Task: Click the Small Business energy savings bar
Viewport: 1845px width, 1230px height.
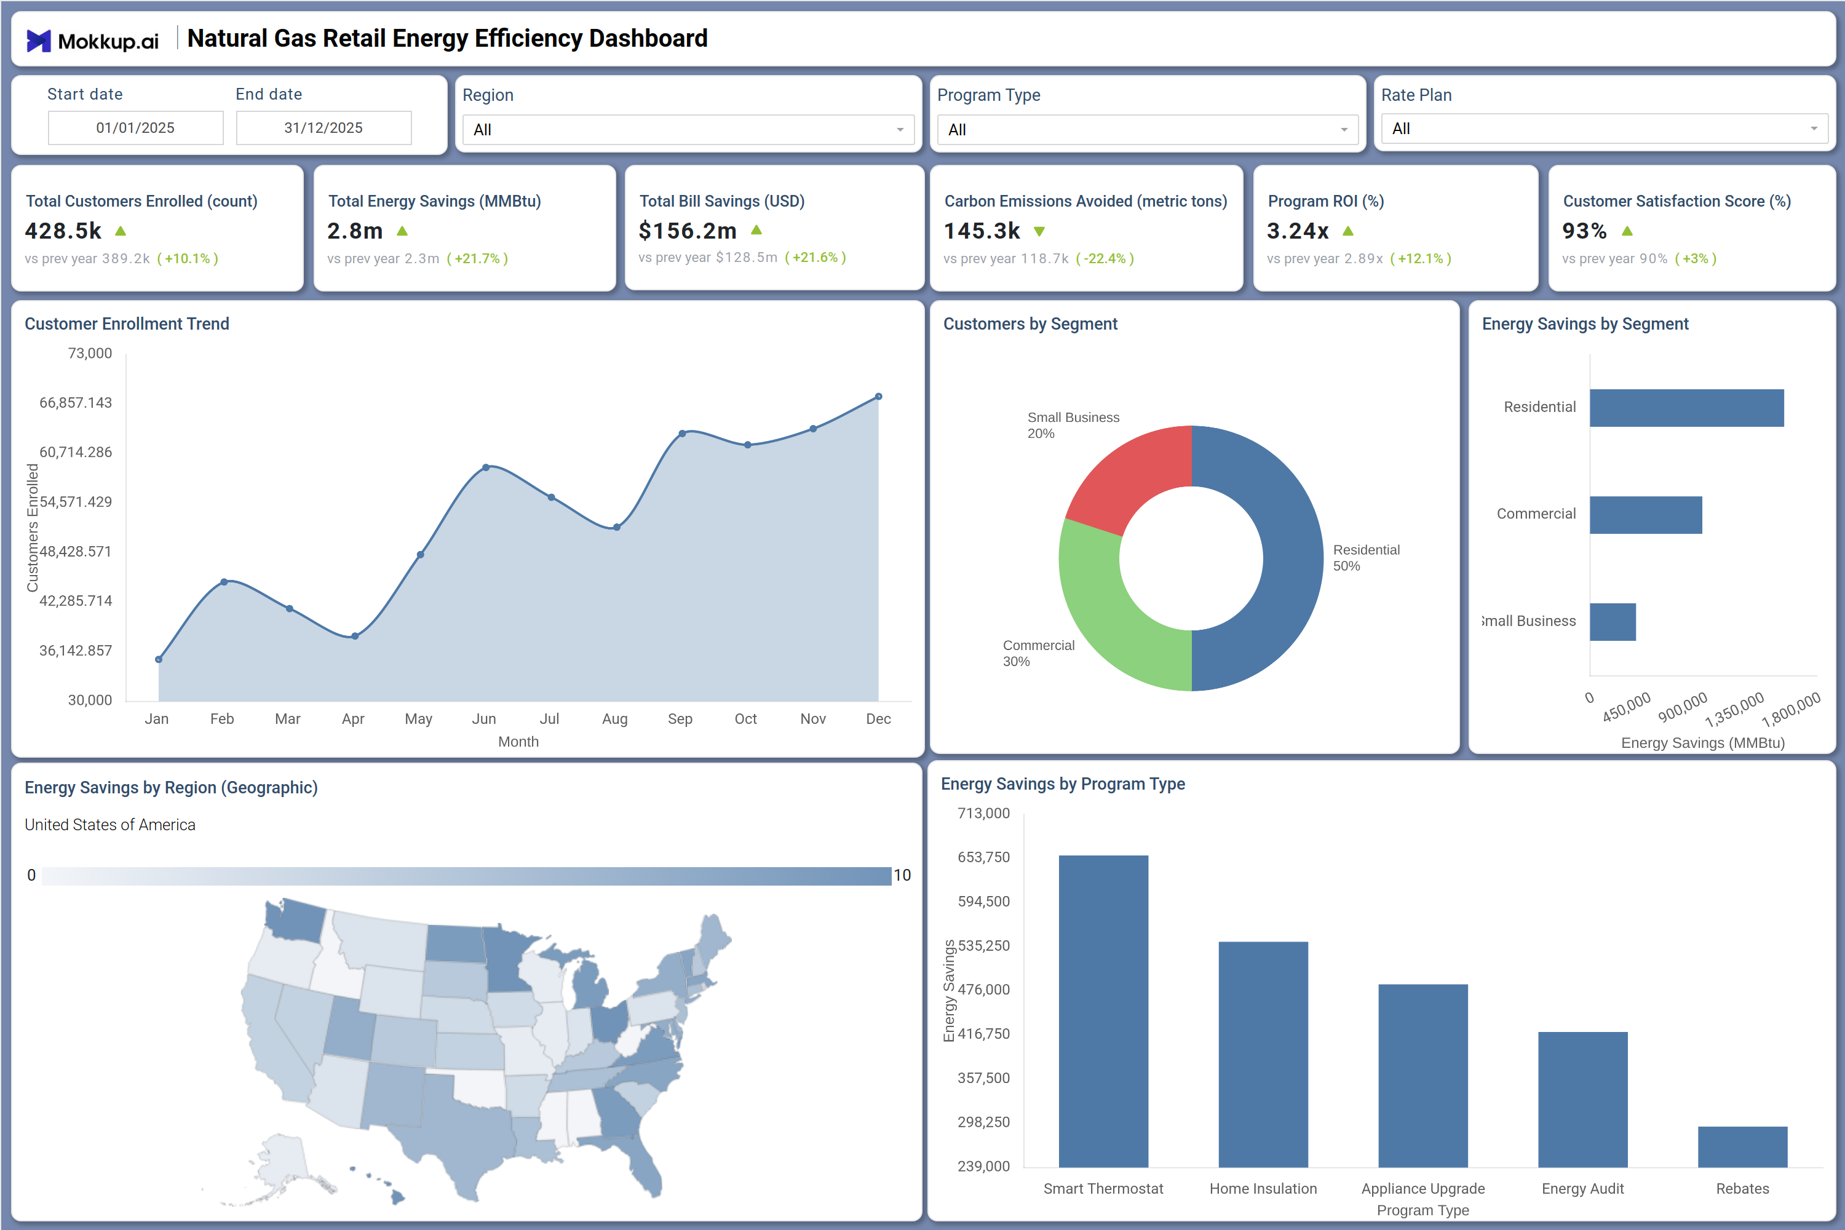Action: click(1613, 622)
